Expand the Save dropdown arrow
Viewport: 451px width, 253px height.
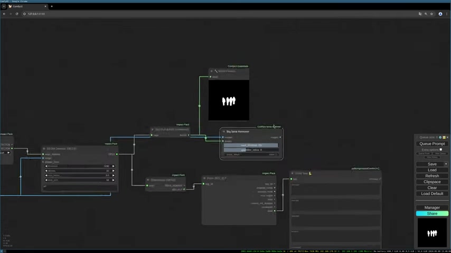tap(446, 164)
